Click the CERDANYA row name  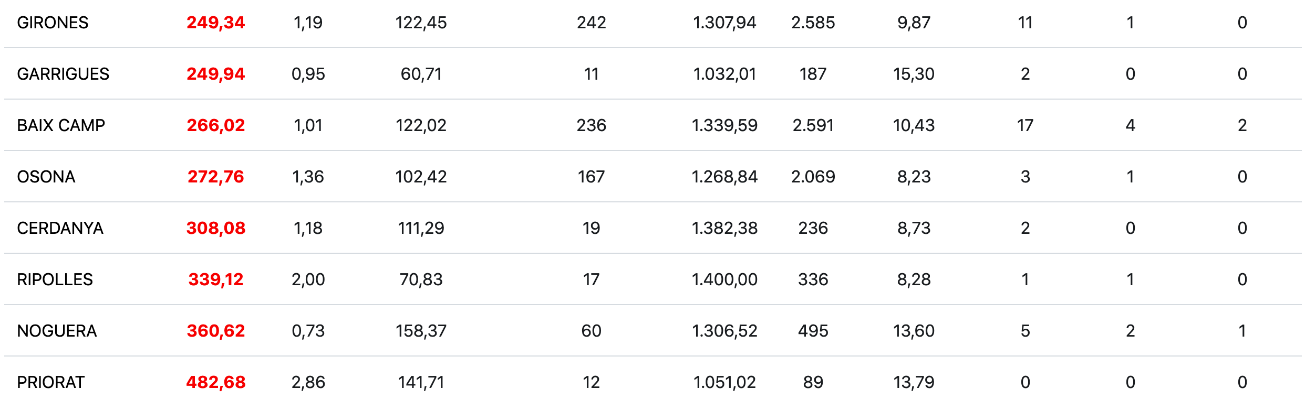(60, 228)
